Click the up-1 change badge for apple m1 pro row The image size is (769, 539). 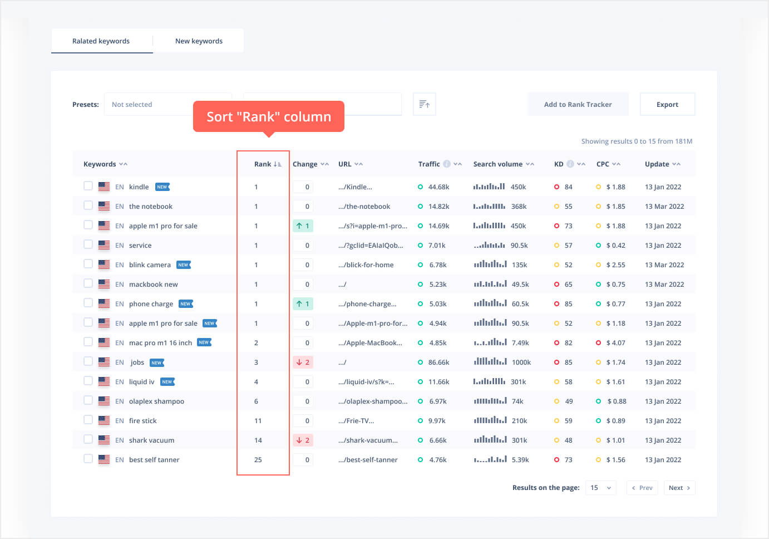pos(303,226)
